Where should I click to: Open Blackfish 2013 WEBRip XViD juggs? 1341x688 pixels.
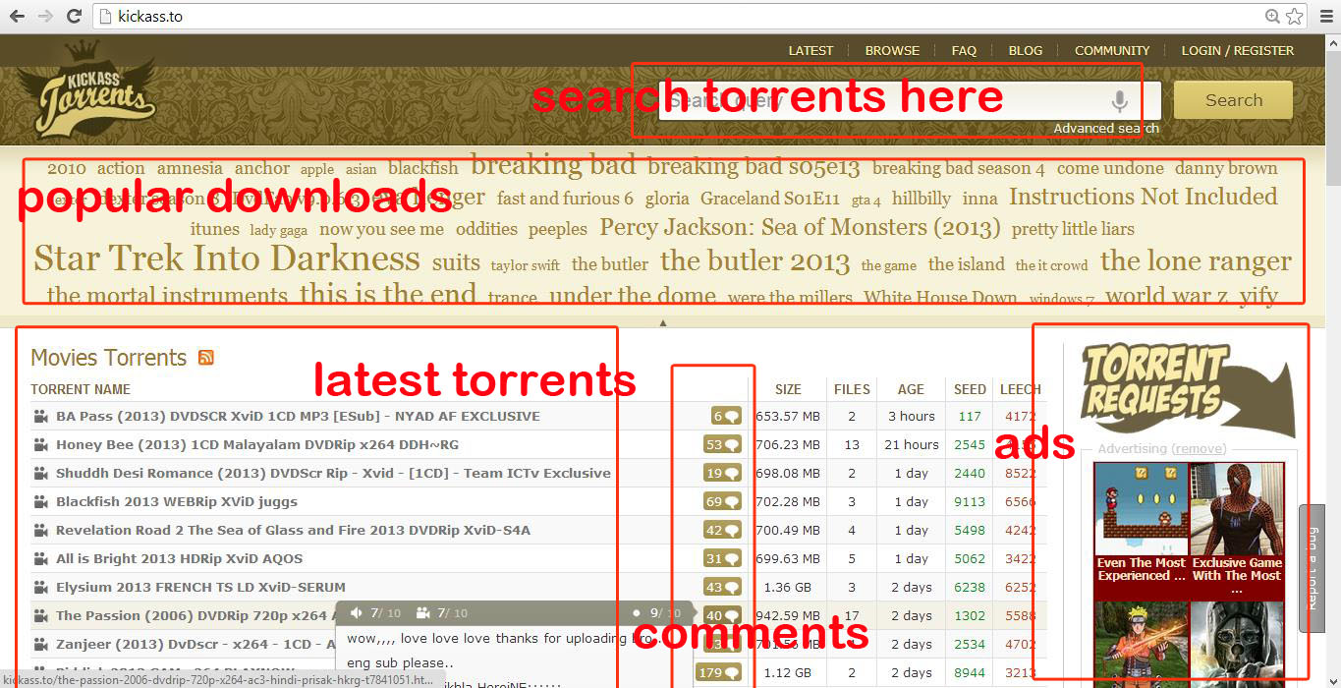[177, 501]
